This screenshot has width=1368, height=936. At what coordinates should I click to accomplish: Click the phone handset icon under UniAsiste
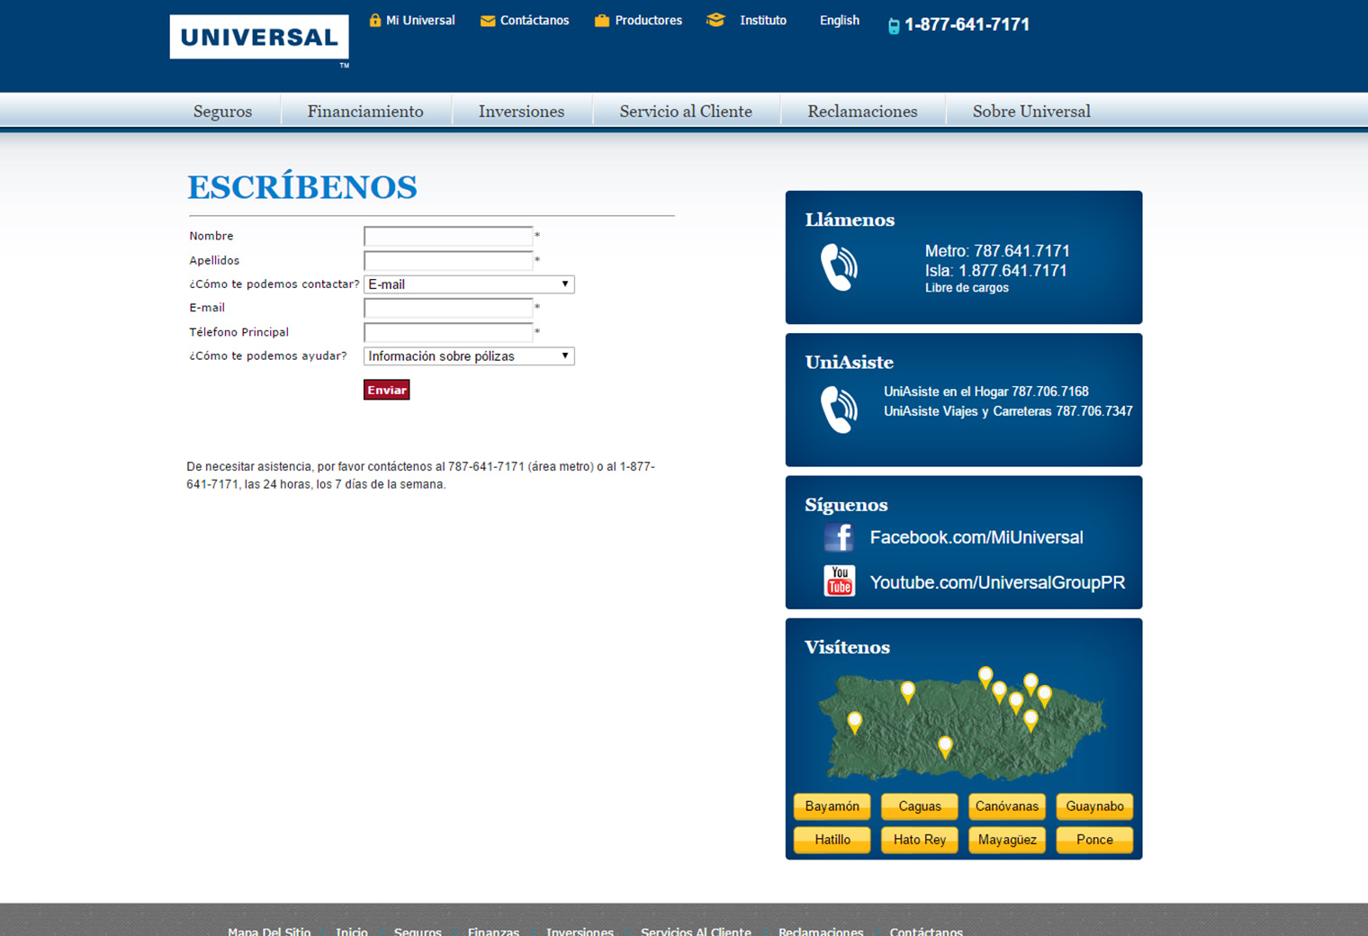click(839, 409)
